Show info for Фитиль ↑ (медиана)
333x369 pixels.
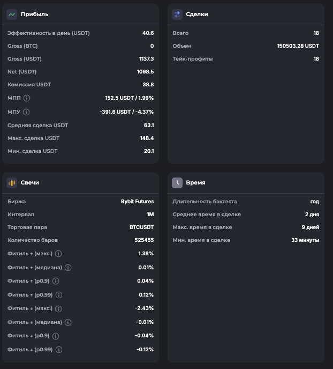pos(68,268)
